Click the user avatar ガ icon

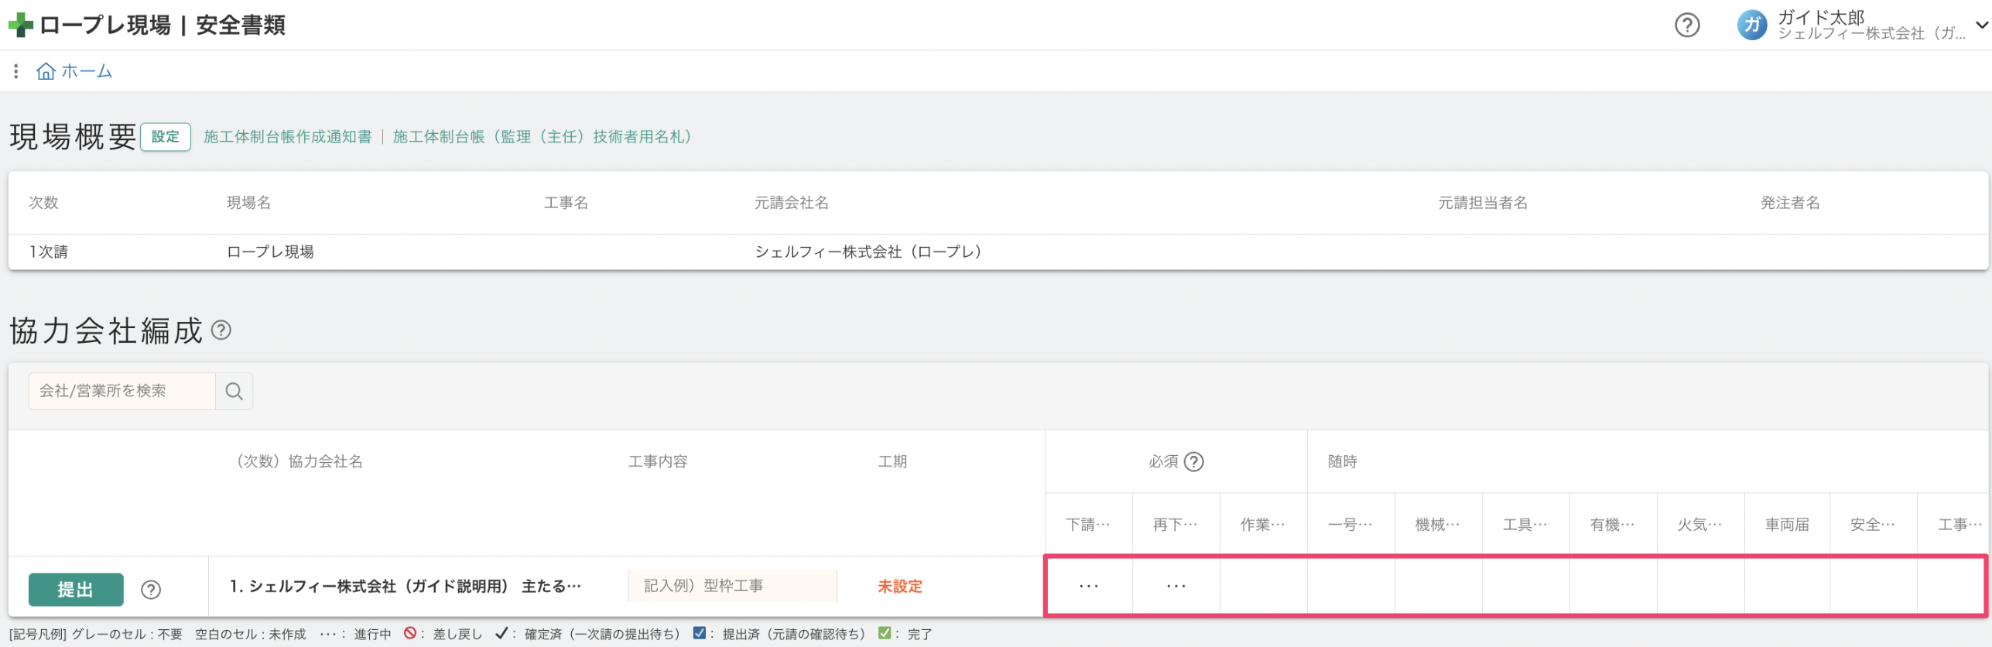click(x=1751, y=26)
